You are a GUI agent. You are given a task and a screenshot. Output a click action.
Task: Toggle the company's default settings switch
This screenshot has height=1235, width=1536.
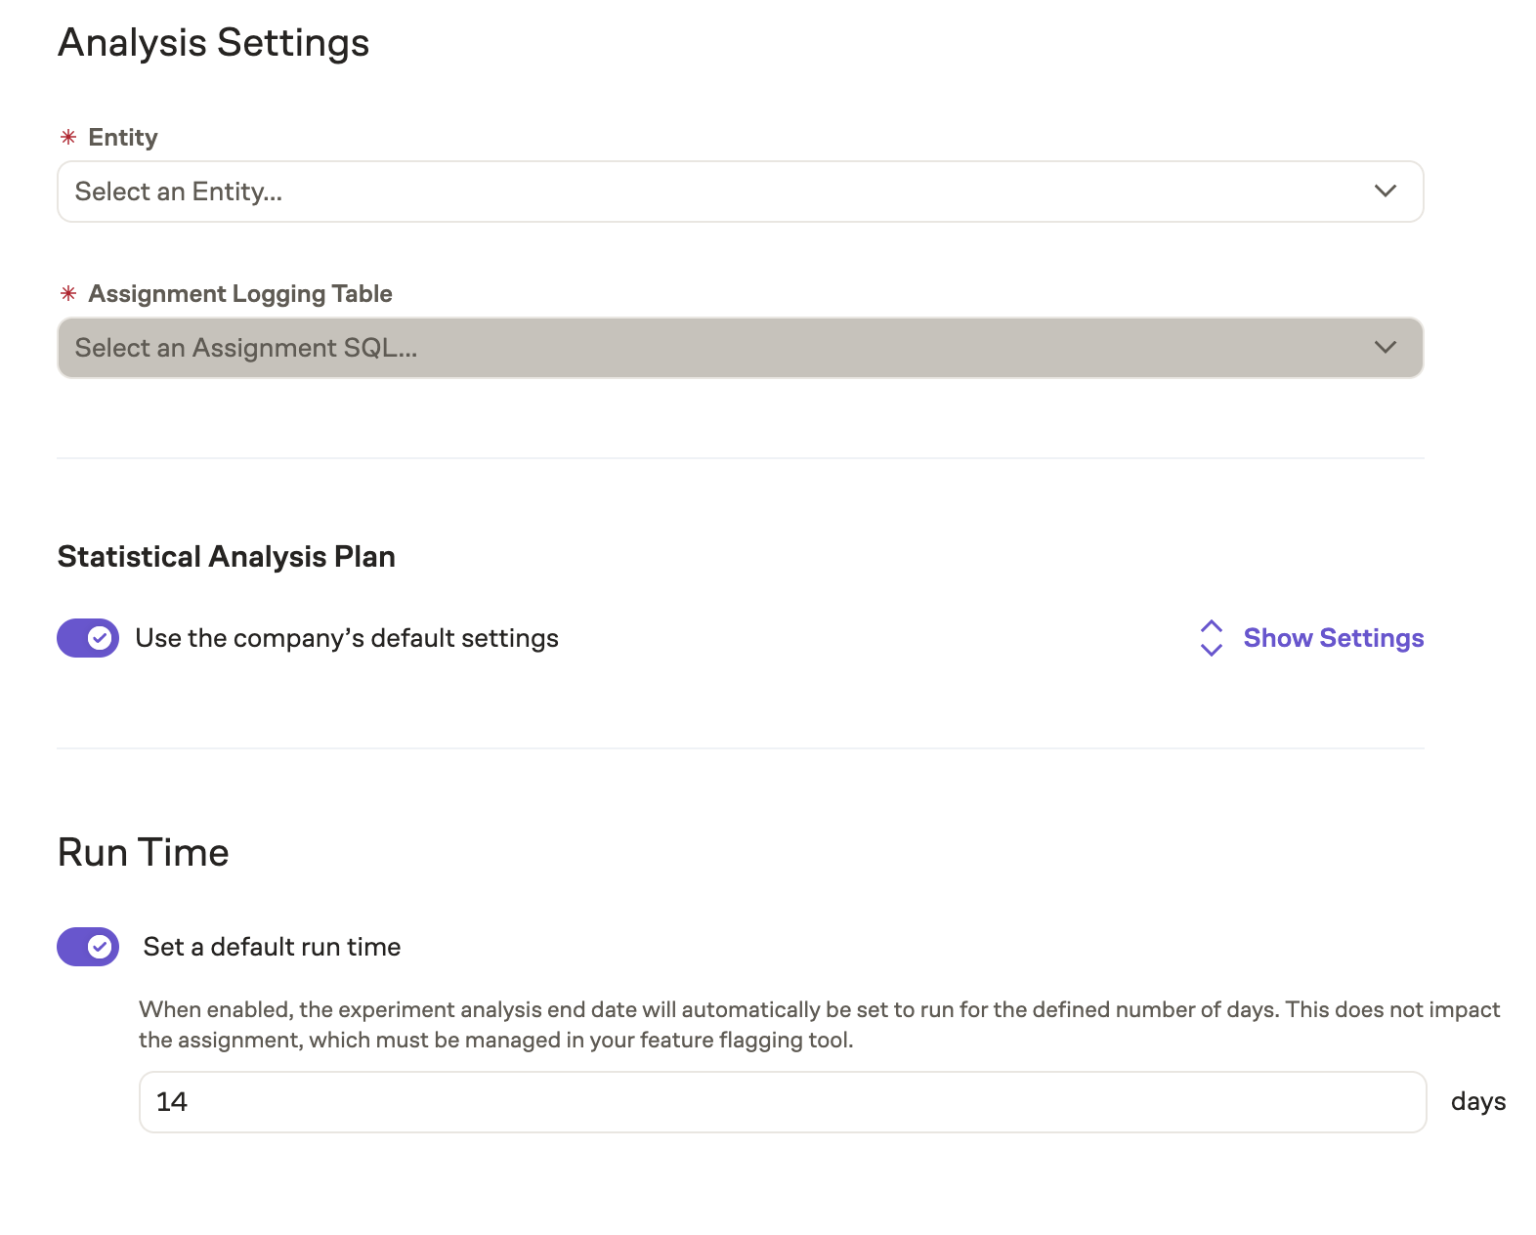tap(88, 638)
